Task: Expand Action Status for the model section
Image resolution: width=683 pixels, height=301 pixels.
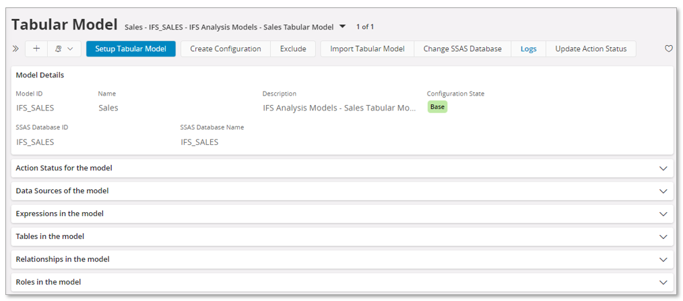Action: [663, 168]
